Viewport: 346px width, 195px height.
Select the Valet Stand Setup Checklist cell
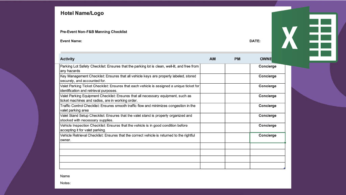pyautogui.click(x=130, y=118)
